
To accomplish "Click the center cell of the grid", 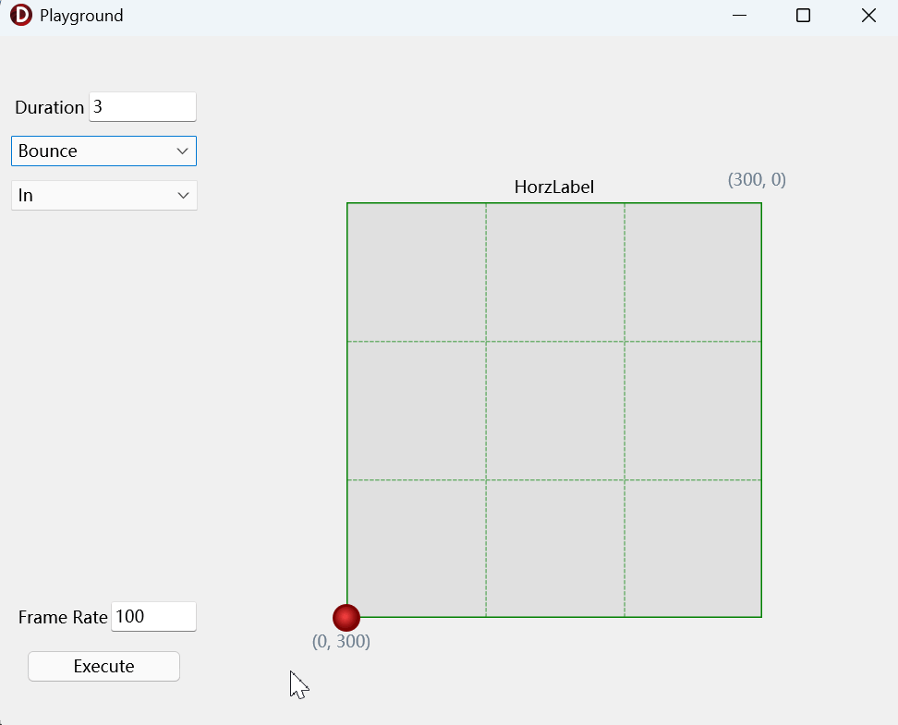I will tap(555, 411).
